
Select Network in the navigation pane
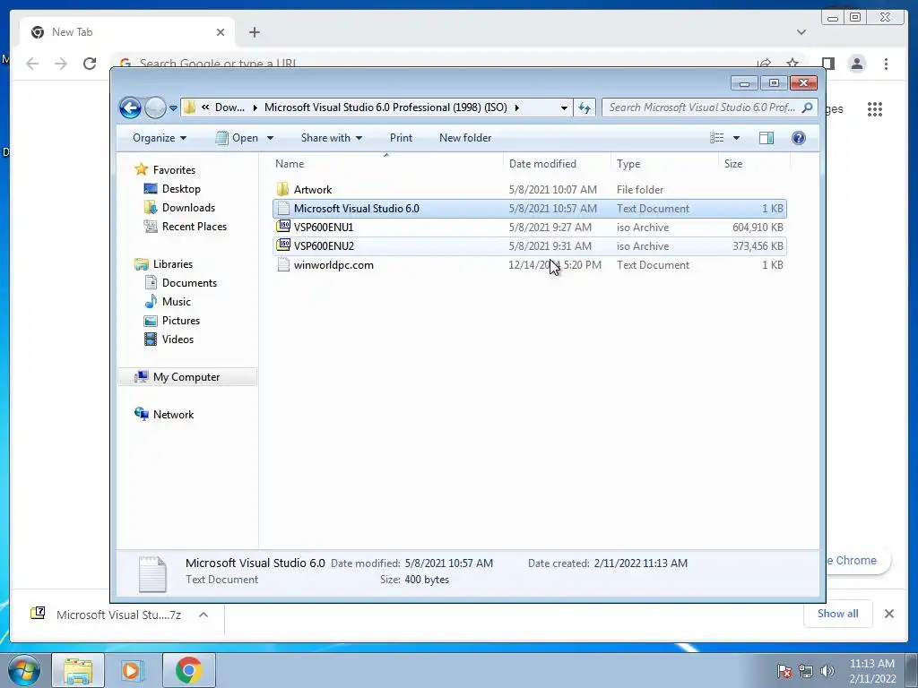point(173,414)
